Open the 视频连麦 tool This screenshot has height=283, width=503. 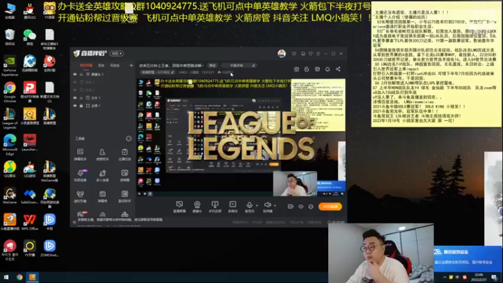pos(80,175)
